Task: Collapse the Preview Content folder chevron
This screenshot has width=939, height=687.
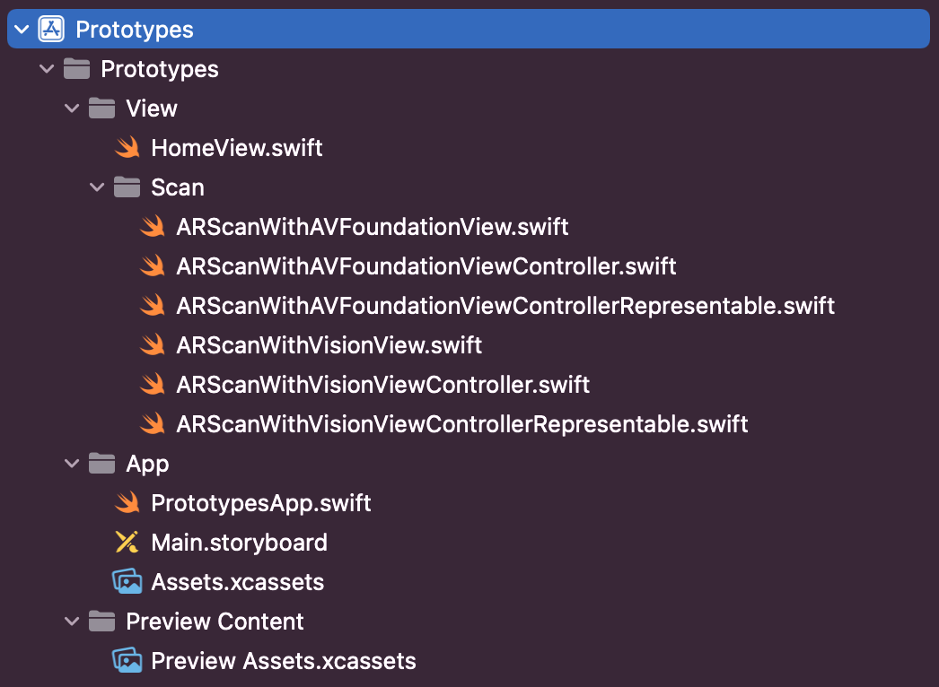Action: (72, 622)
